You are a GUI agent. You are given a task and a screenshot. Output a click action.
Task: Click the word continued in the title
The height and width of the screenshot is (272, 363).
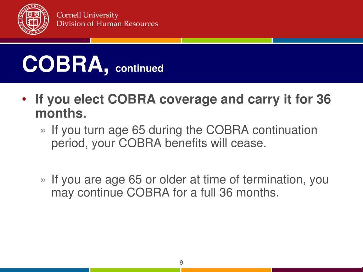(x=139, y=68)
